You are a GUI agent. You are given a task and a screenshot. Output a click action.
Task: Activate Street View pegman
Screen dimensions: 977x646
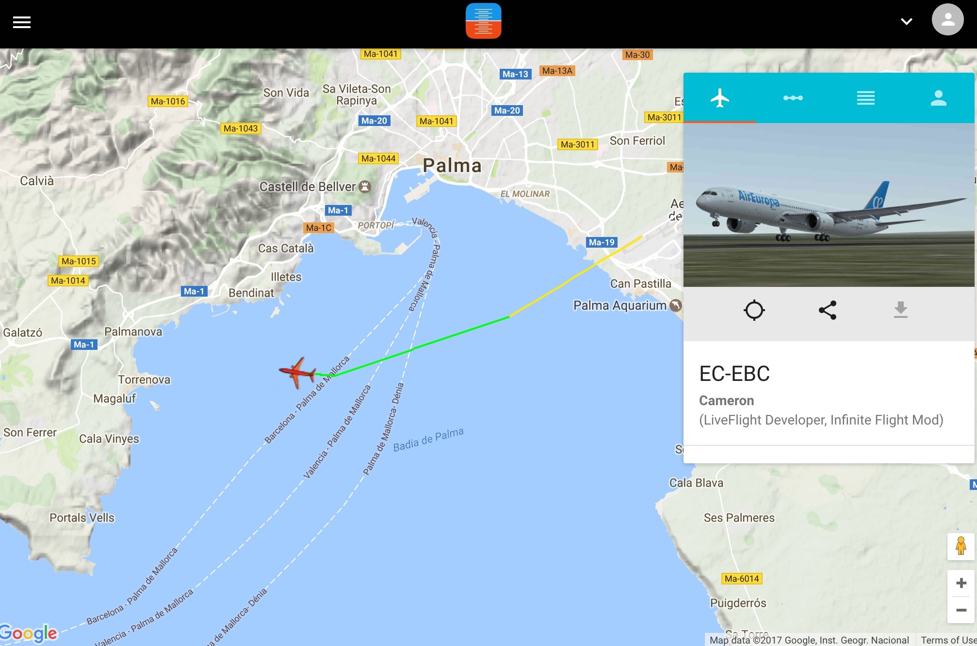(961, 546)
